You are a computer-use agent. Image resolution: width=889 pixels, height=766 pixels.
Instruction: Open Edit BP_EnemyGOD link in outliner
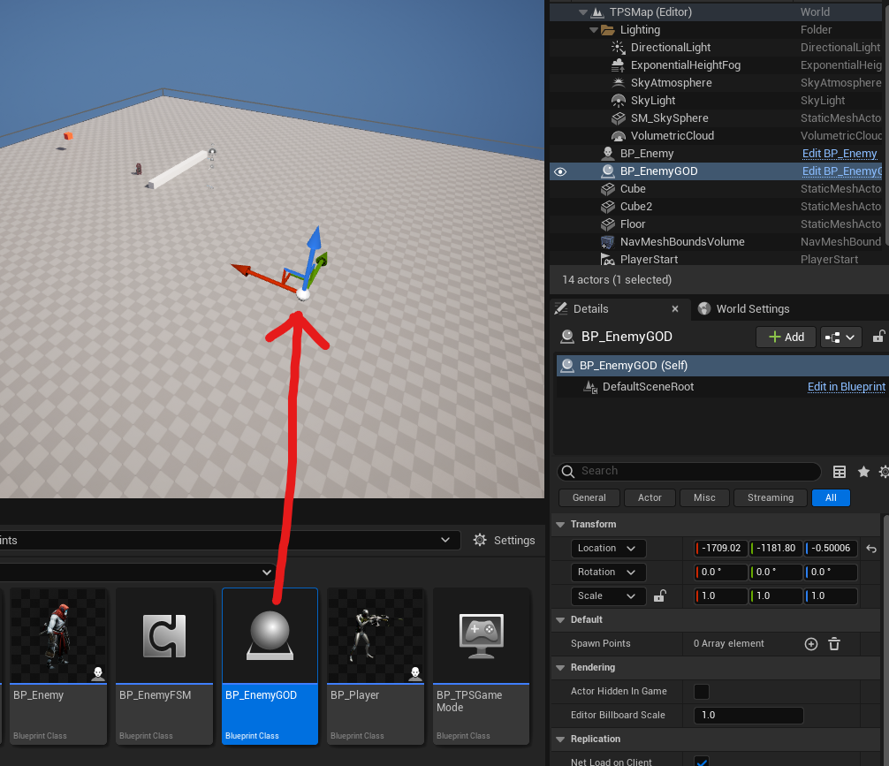click(x=842, y=171)
